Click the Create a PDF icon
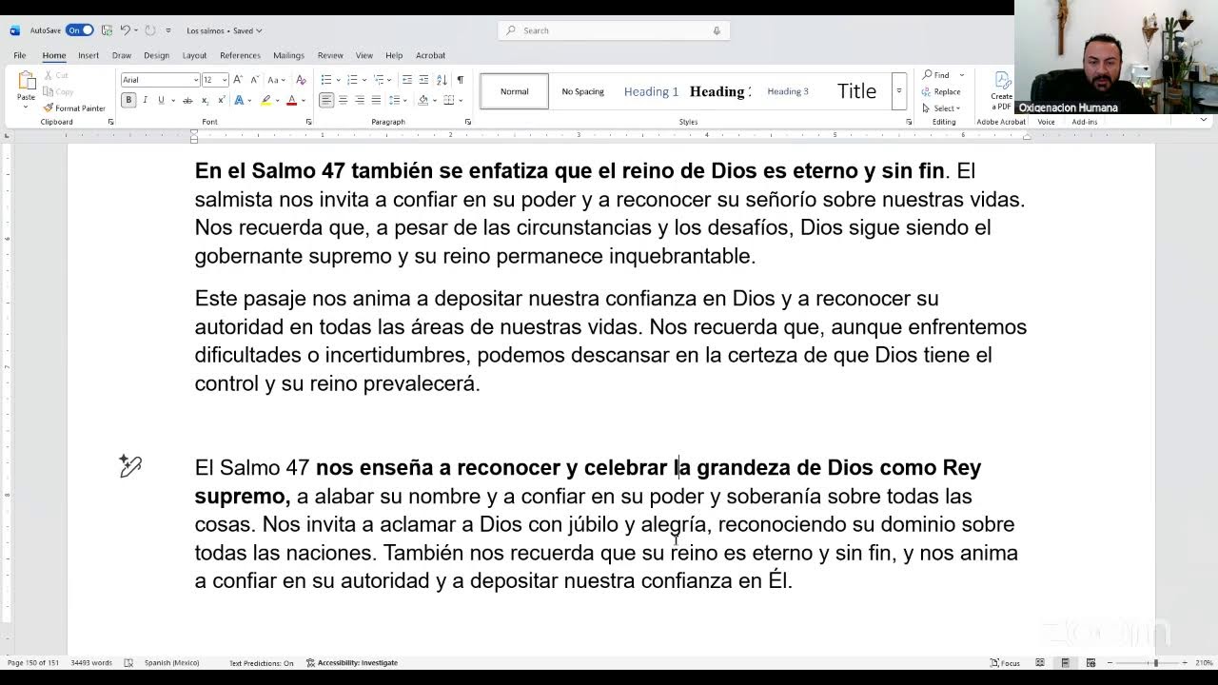Image resolution: width=1218 pixels, height=685 pixels. [1001, 89]
